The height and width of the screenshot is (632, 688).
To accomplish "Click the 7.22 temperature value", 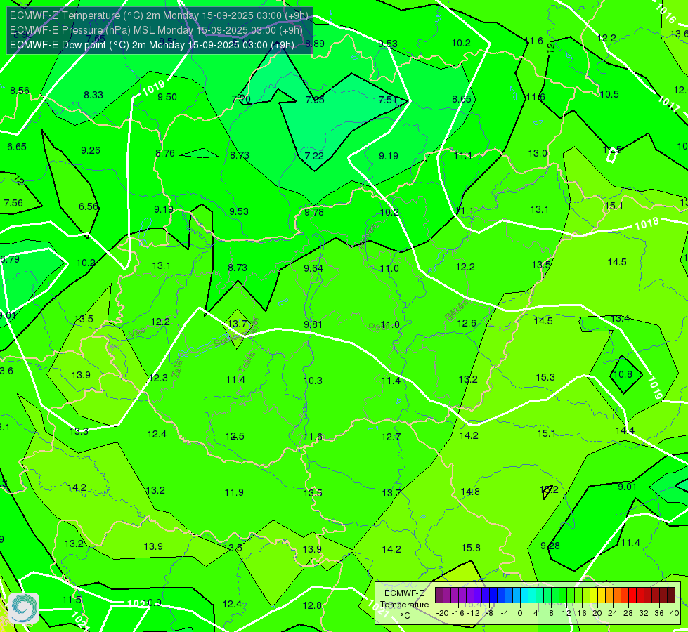I will pos(314,156).
